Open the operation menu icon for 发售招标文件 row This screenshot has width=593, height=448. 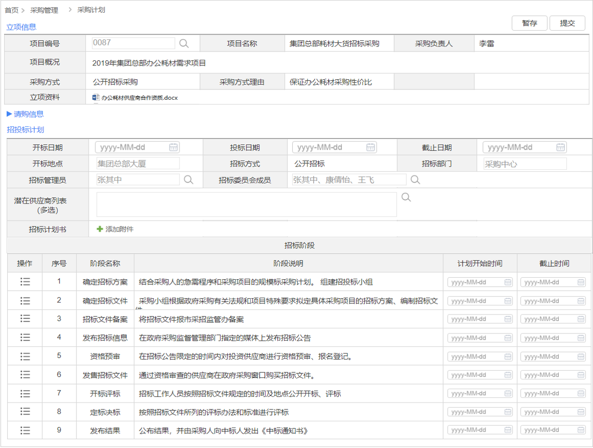[x=25, y=375]
